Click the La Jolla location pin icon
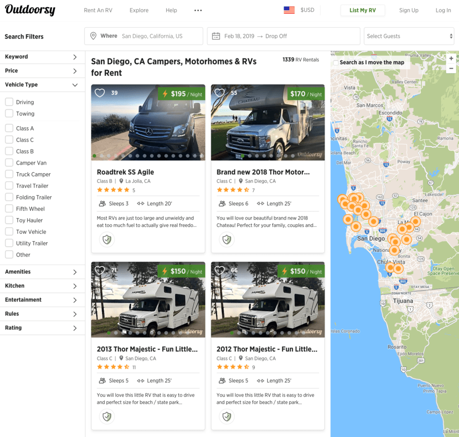This screenshot has height=437, width=459. pyautogui.click(x=121, y=181)
